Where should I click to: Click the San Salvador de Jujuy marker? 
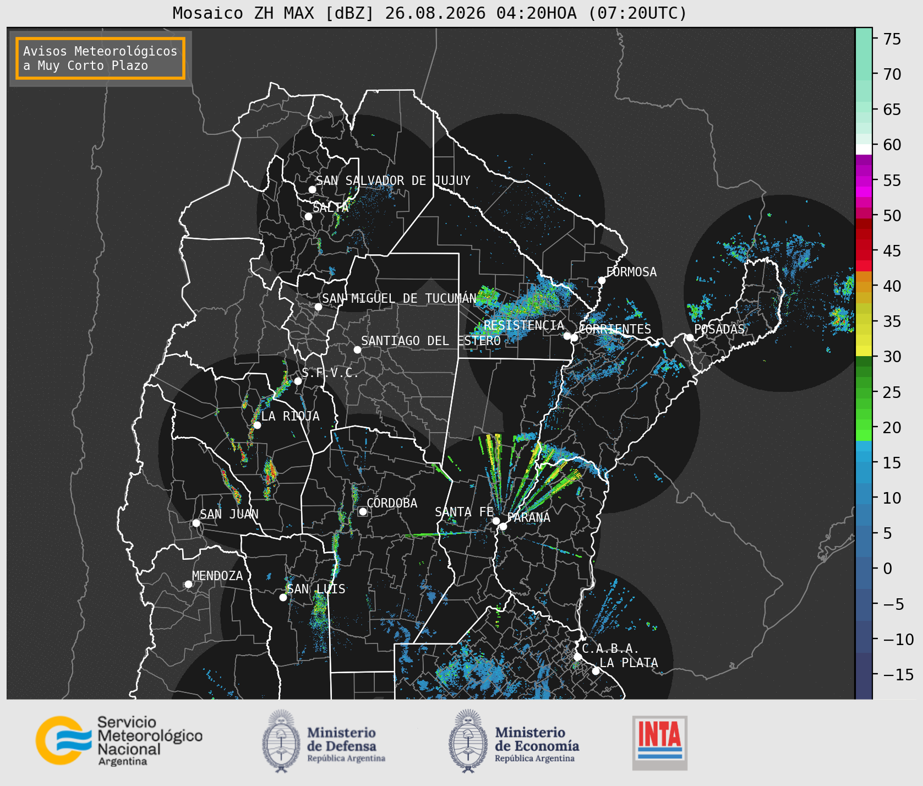[x=312, y=189]
